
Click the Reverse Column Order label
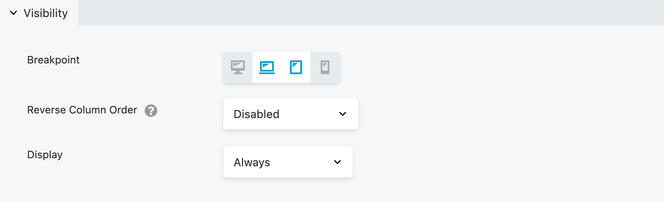(x=82, y=110)
